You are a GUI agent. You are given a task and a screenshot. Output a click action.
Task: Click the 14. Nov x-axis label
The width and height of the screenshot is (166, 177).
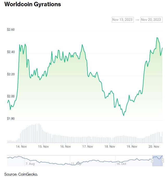(21, 147)
